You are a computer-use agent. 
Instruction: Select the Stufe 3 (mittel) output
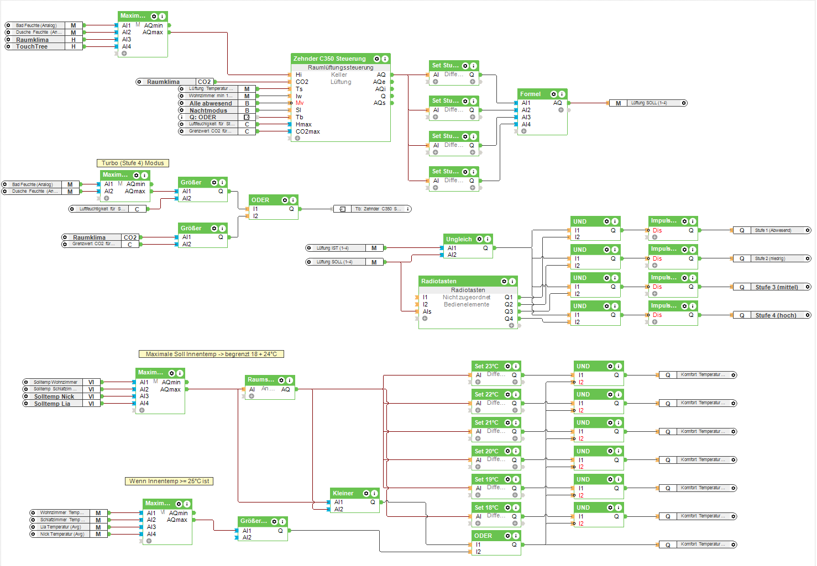pyautogui.click(x=772, y=287)
